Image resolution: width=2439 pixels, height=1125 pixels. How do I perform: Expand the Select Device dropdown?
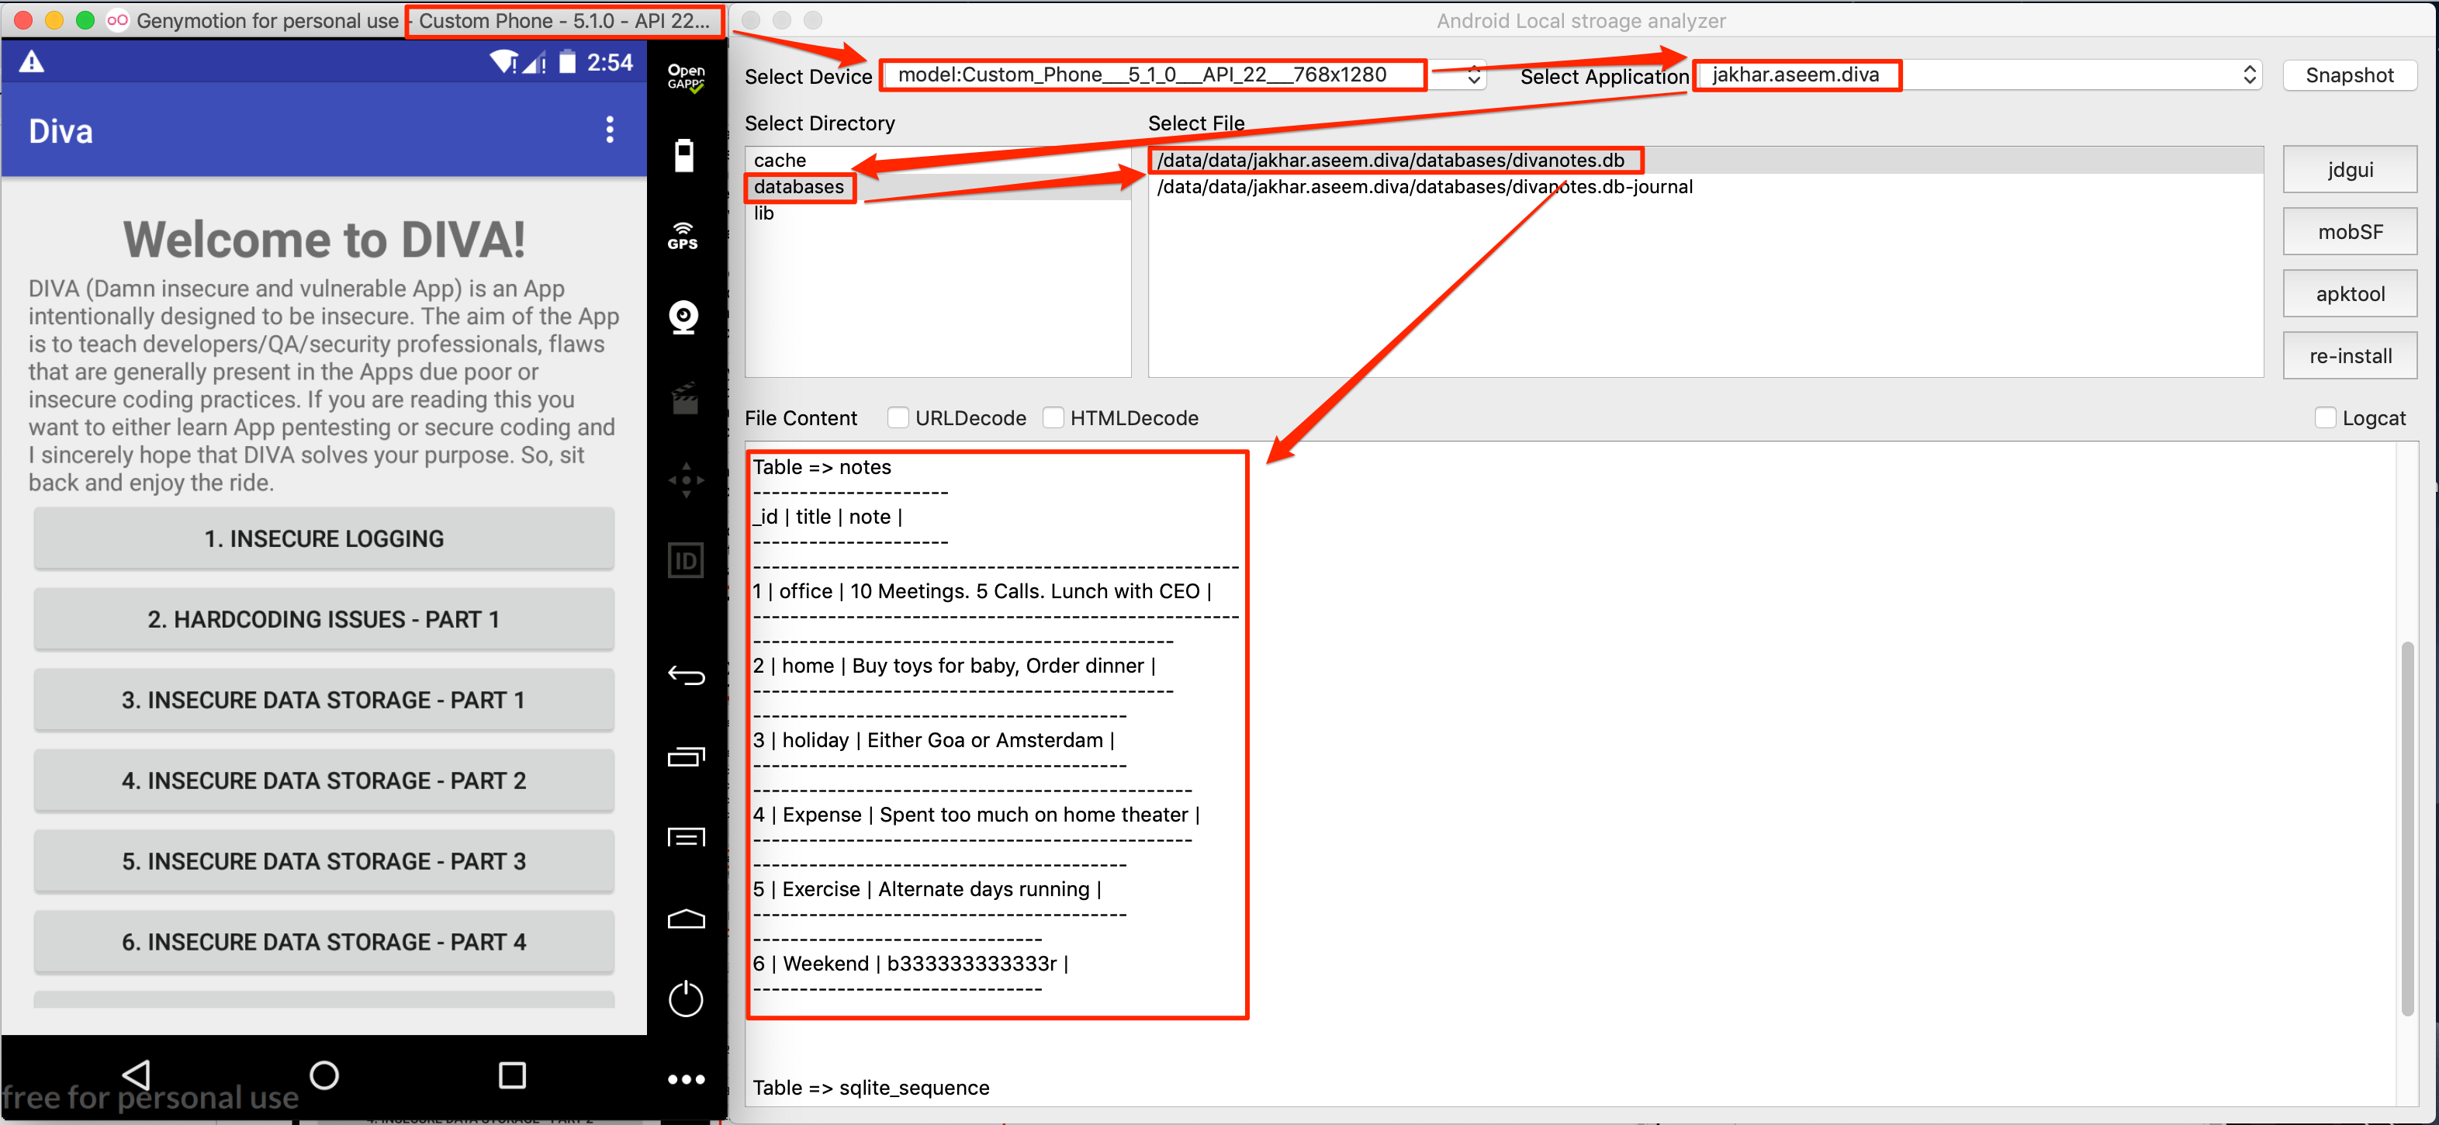(x=1470, y=74)
